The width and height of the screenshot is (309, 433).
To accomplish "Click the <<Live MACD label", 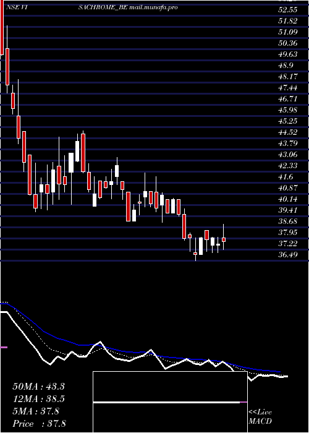I will point(260,417).
